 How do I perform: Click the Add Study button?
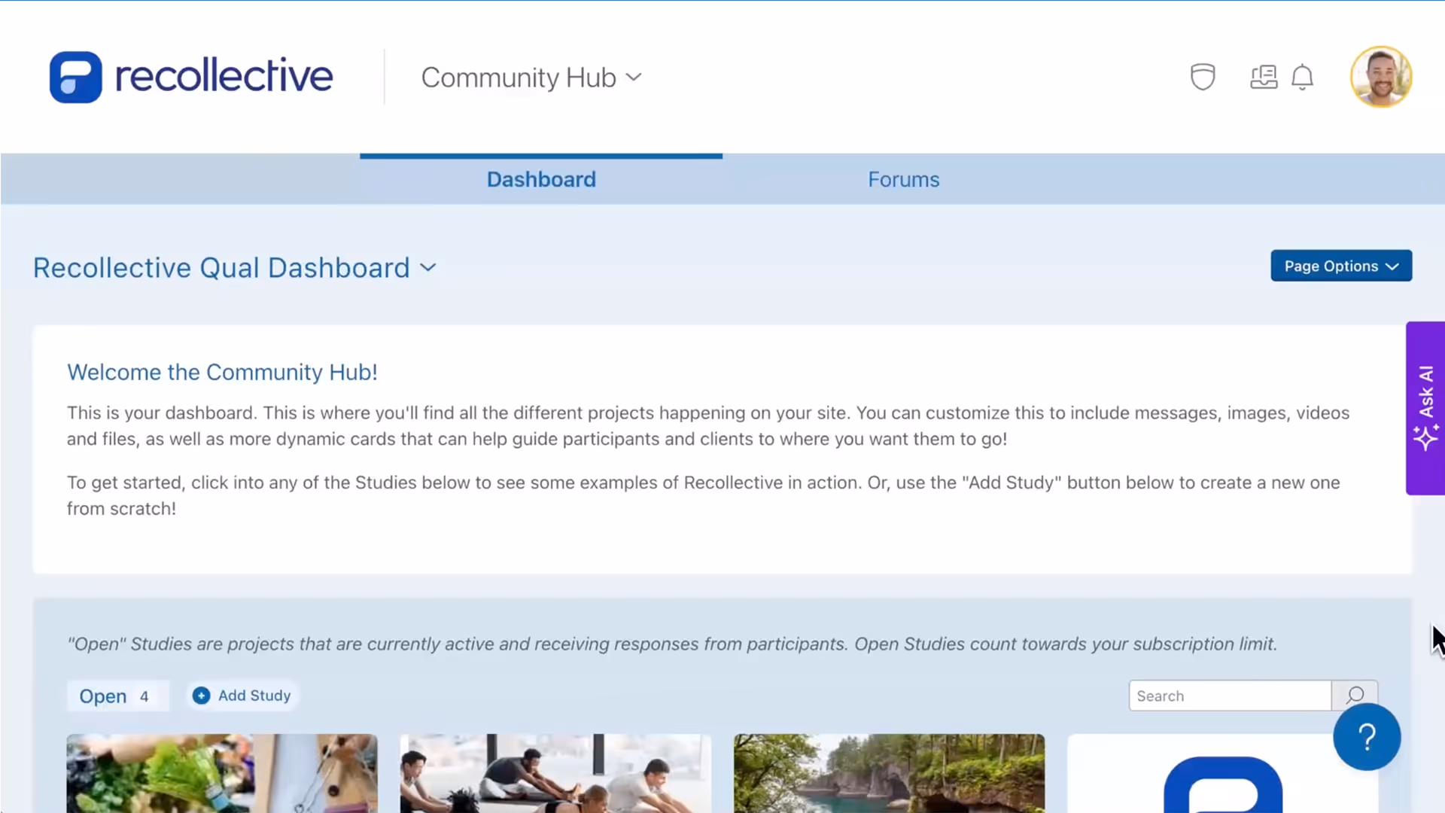254,696
